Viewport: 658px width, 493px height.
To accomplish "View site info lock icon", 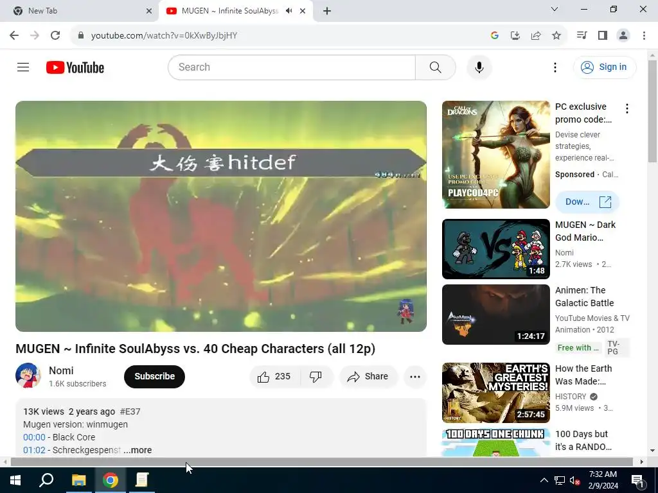I will pyautogui.click(x=80, y=36).
